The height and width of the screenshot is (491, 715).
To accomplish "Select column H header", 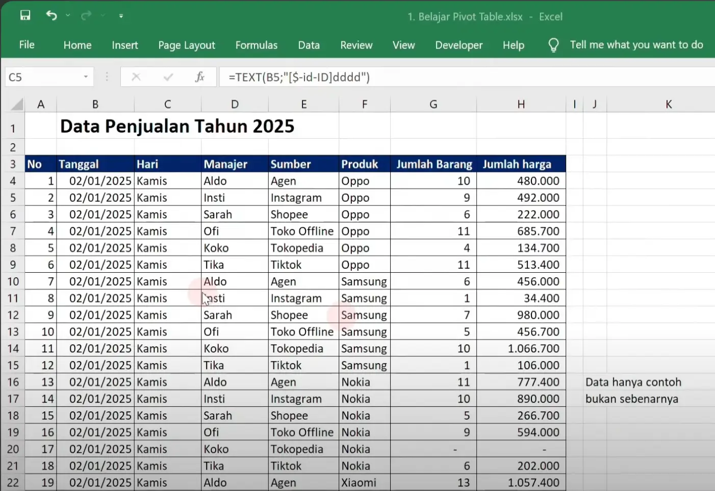I will point(521,104).
